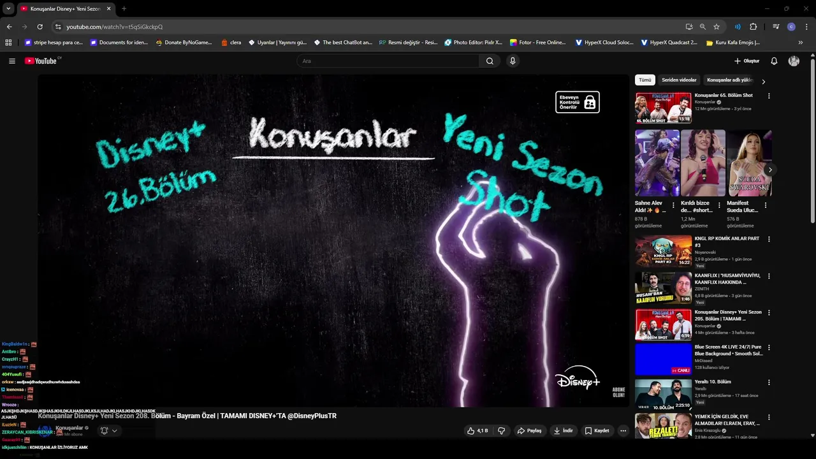Open 'YEMEK İÇİN GELDİK, EVE ALMADILAR!' video
This screenshot has height=459, width=816.
point(663,426)
